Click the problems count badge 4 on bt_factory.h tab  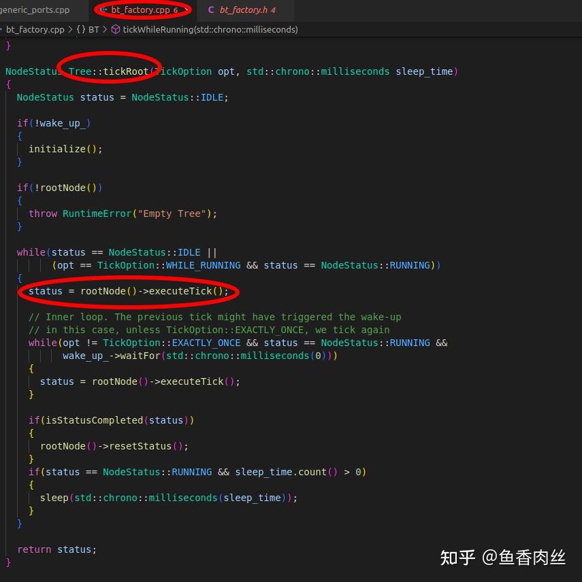coord(273,10)
